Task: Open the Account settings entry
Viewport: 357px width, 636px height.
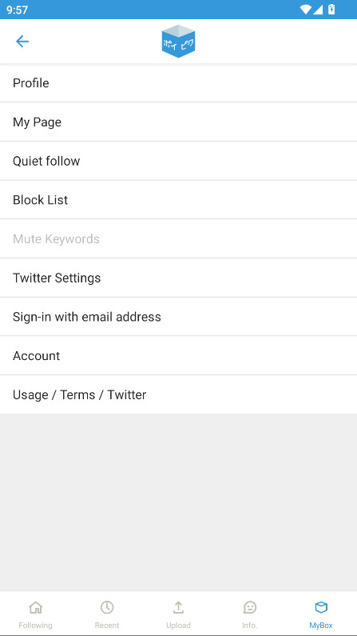Action: point(179,356)
